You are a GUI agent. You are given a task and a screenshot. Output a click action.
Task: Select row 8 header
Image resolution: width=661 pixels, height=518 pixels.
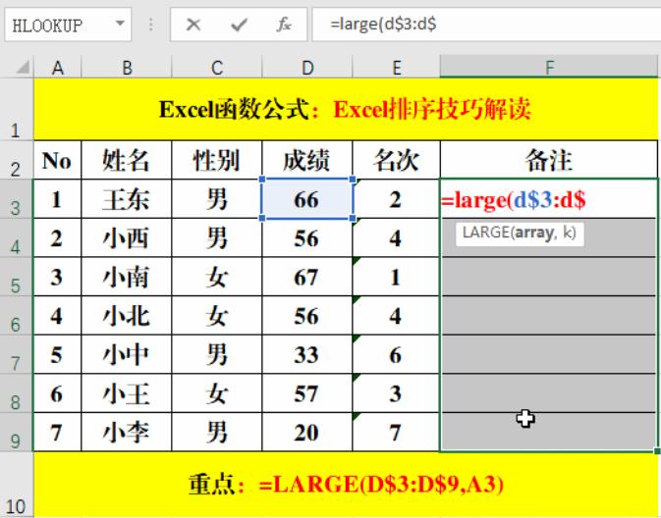pyautogui.click(x=16, y=393)
